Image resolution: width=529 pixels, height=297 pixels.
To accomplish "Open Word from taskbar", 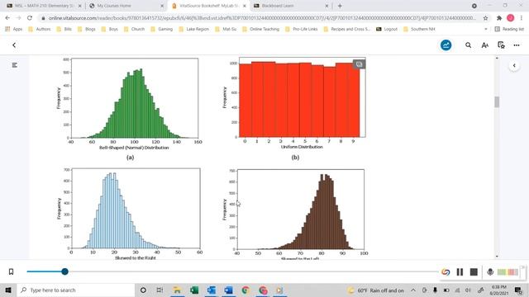I will click(x=228, y=290).
